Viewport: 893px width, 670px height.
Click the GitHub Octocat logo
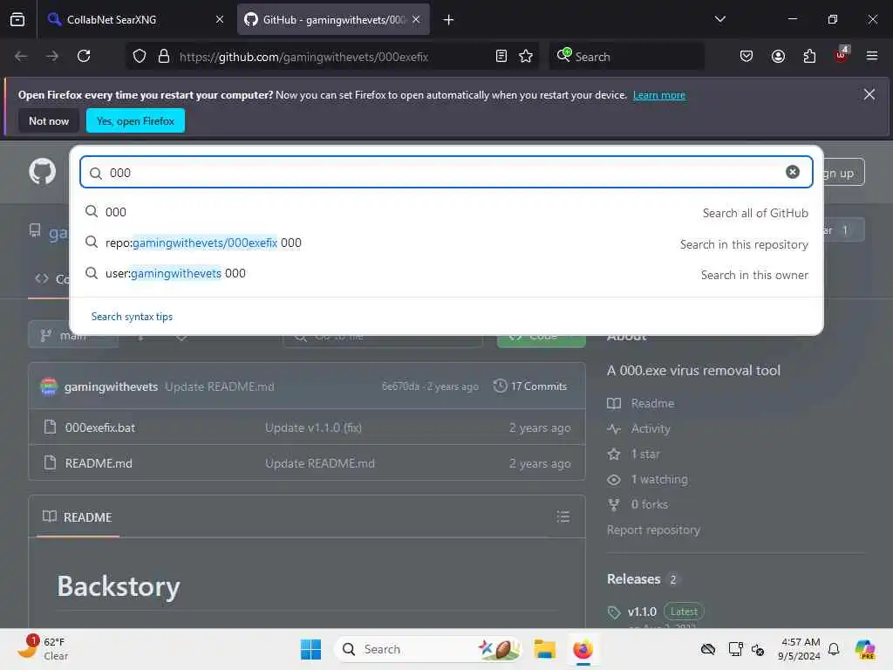coord(43,172)
